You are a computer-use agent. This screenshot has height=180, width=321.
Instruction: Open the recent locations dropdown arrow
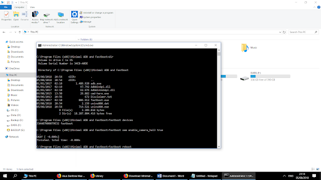[15, 32]
